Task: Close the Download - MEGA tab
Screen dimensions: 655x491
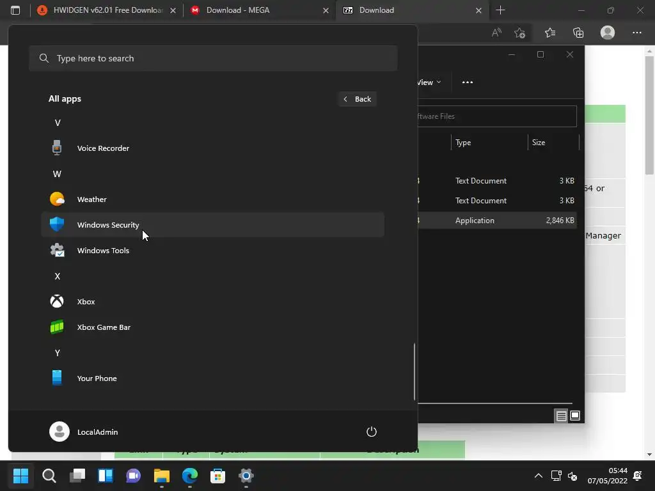Action: 326,10
